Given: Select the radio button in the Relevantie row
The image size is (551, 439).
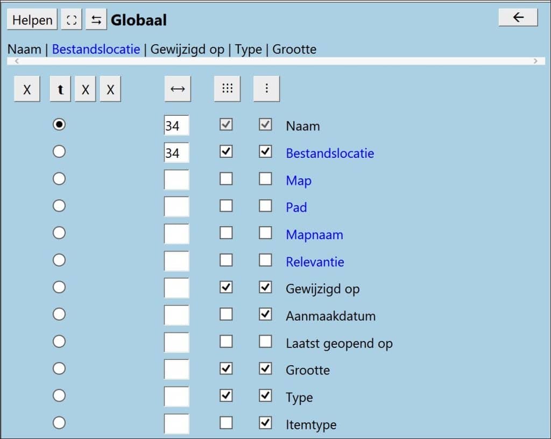Looking at the screenshot, I should [x=59, y=260].
